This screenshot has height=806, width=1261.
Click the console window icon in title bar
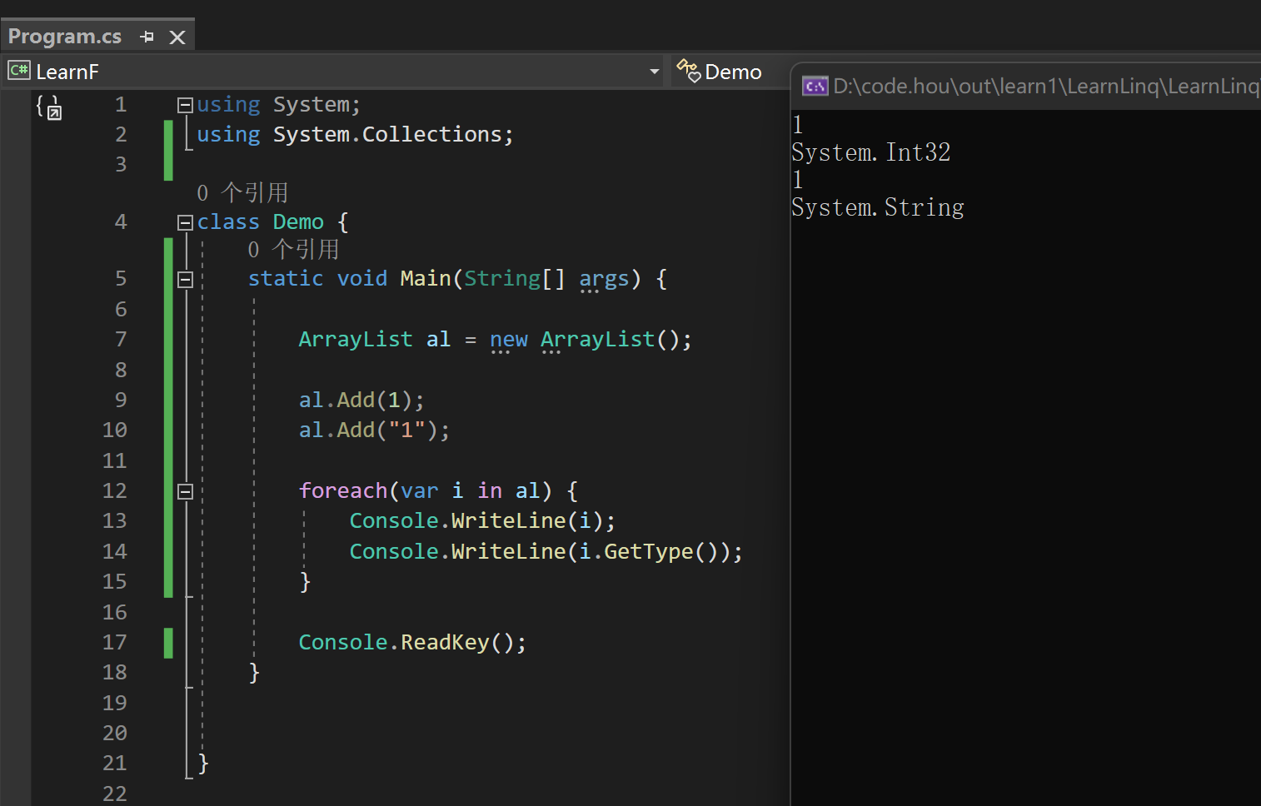[815, 86]
